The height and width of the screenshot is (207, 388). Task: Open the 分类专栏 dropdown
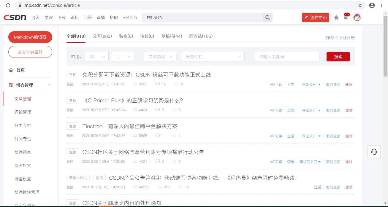(213, 57)
